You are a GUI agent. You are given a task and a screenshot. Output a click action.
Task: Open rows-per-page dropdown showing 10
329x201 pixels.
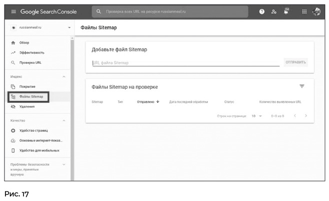pyautogui.click(x=256, y=116)
